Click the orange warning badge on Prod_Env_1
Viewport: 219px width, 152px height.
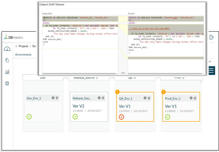click(x=163, y=92)
